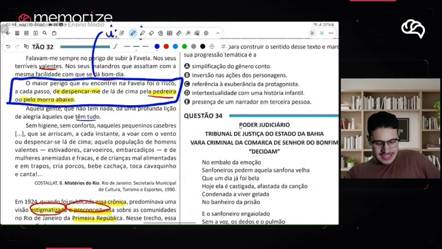Tap the back arrow in the notes app

[x=8, y=33]
